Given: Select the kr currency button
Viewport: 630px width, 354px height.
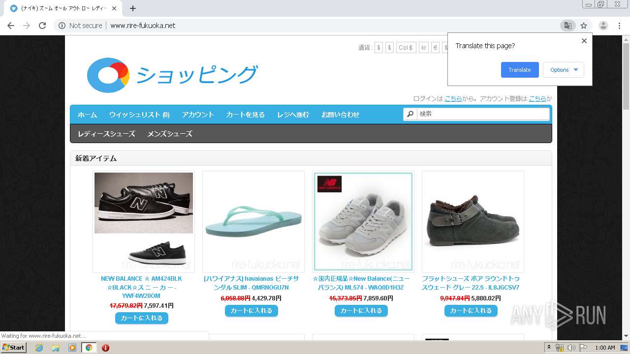Looking at the screenshot, I should coord(423,48).
